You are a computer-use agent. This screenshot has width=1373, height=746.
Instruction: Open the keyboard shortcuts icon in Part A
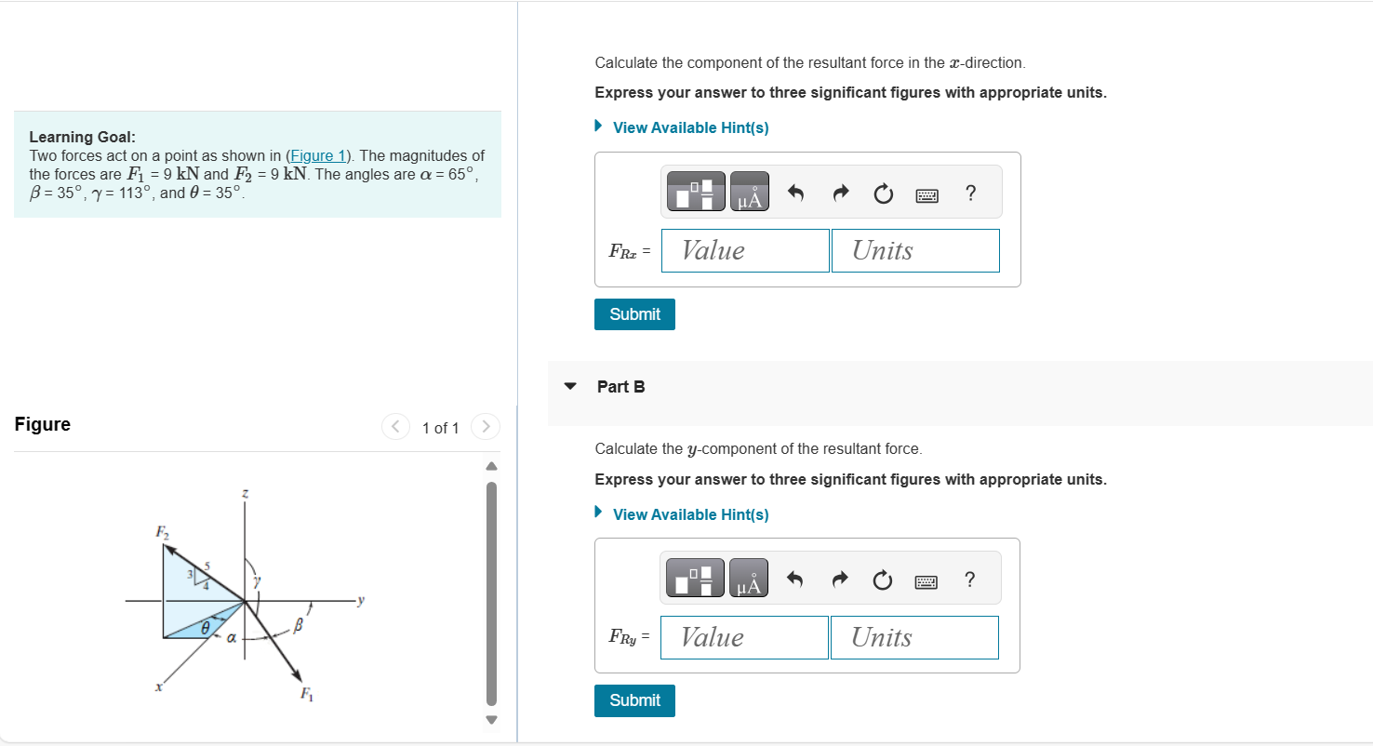click(926, 193)
